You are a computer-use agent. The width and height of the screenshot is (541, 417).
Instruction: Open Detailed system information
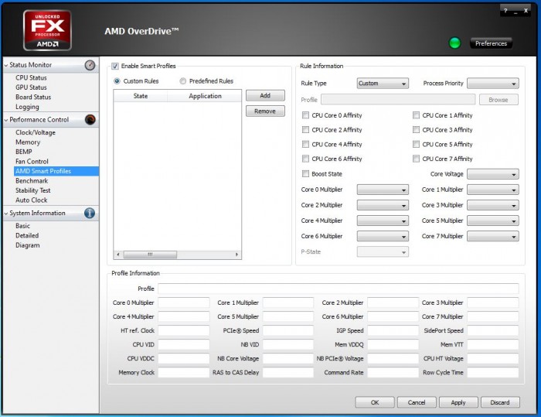pos(27,236)
